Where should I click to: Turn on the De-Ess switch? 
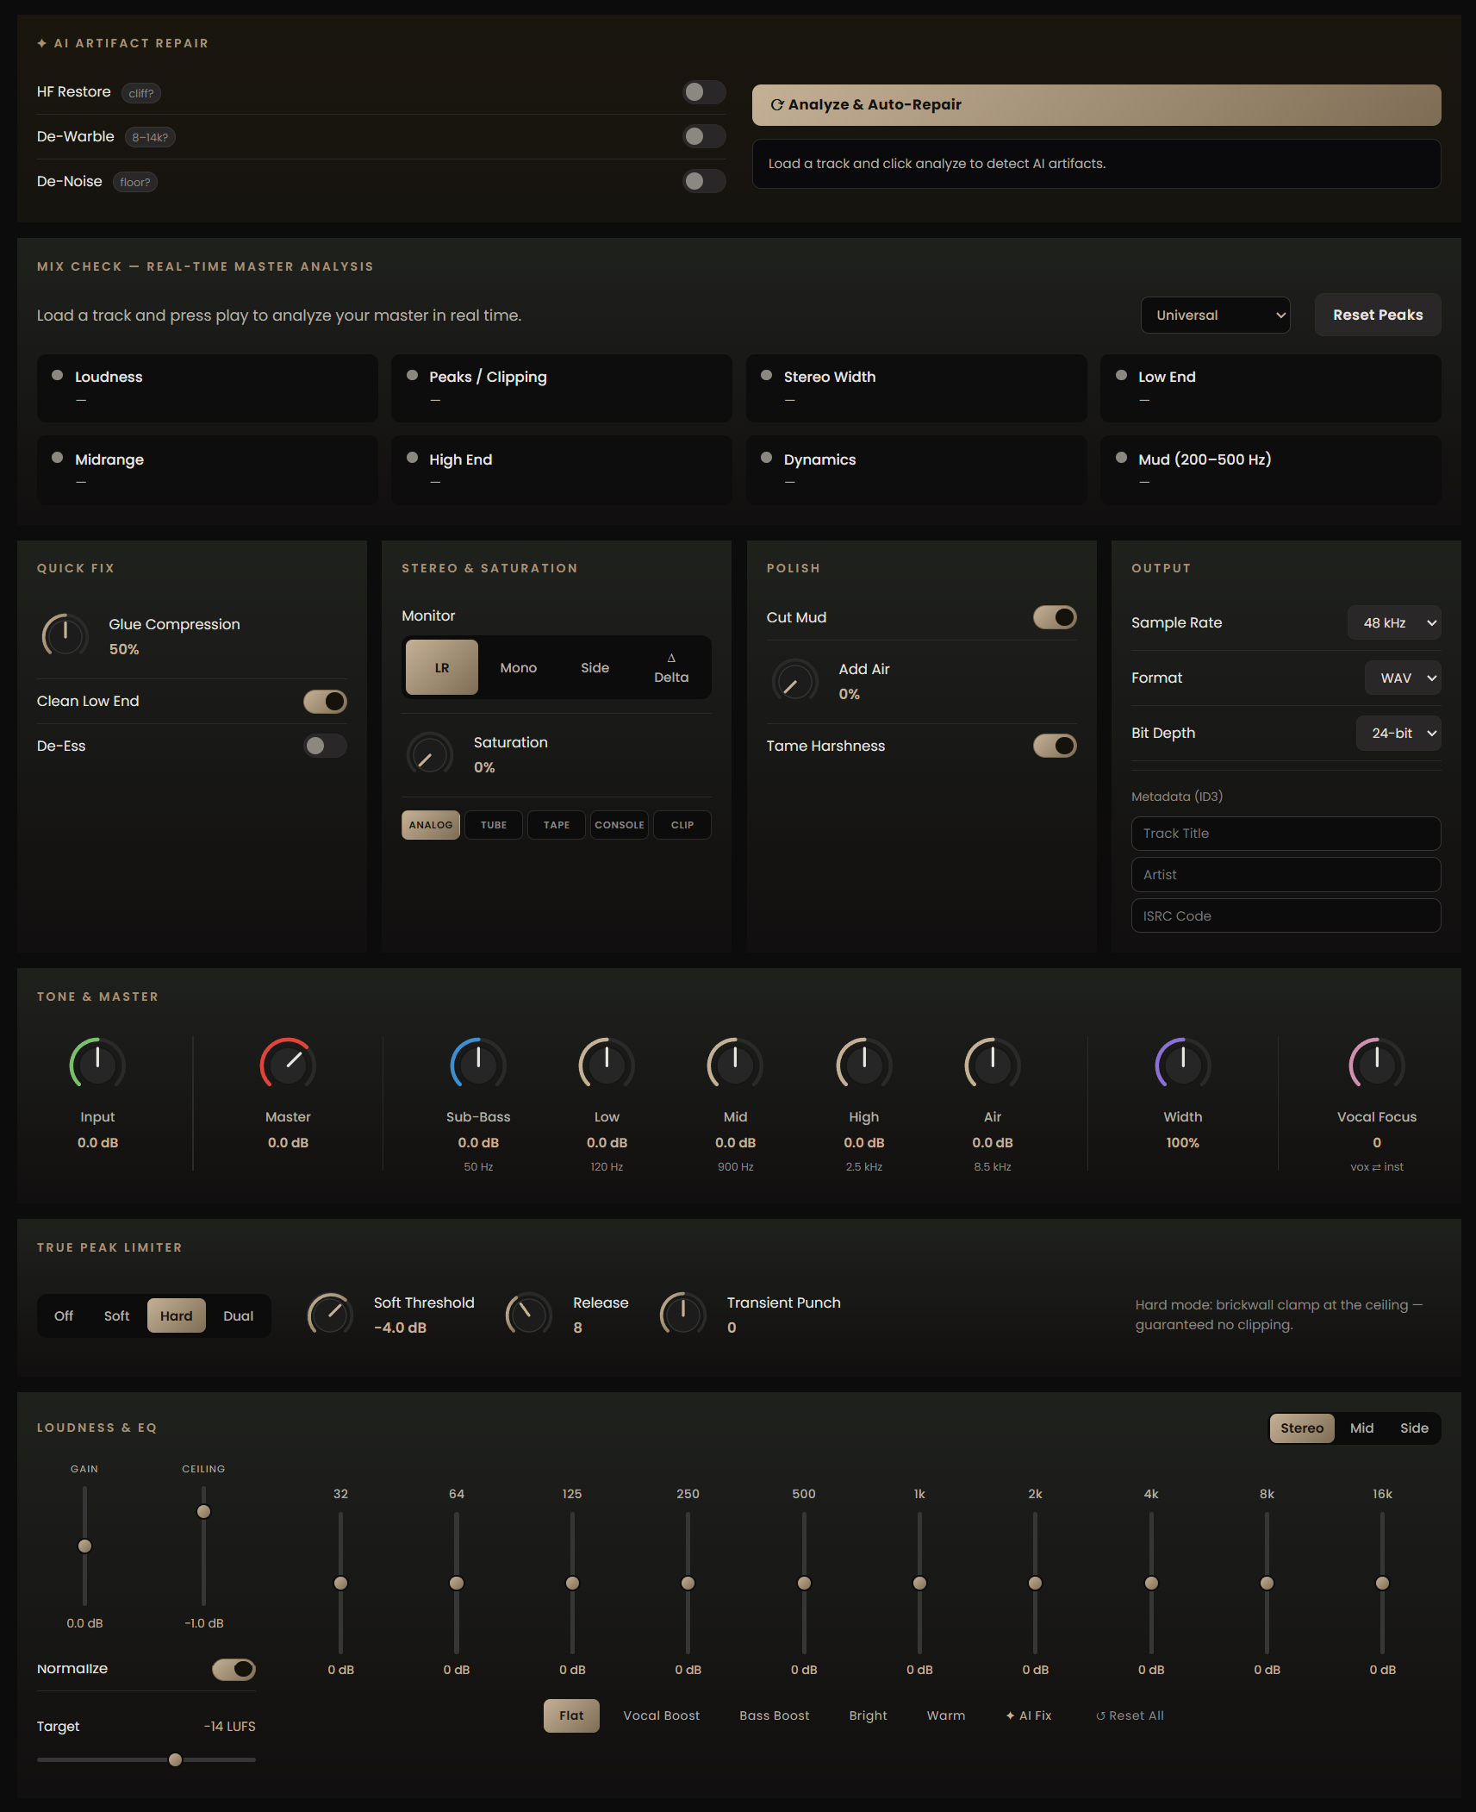325,746
